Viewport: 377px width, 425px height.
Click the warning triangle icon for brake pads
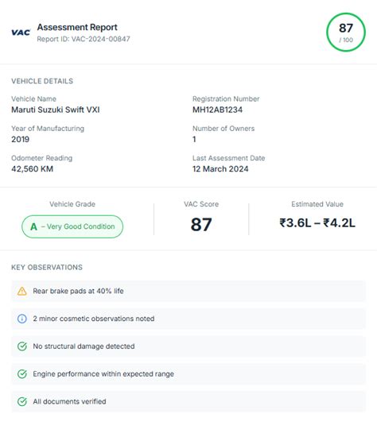tap(22, 291)
